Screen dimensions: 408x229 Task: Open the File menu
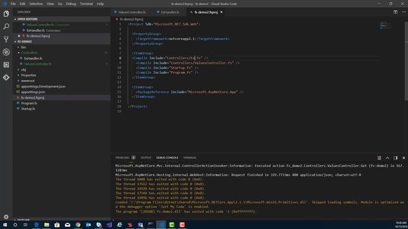(13, 4)
